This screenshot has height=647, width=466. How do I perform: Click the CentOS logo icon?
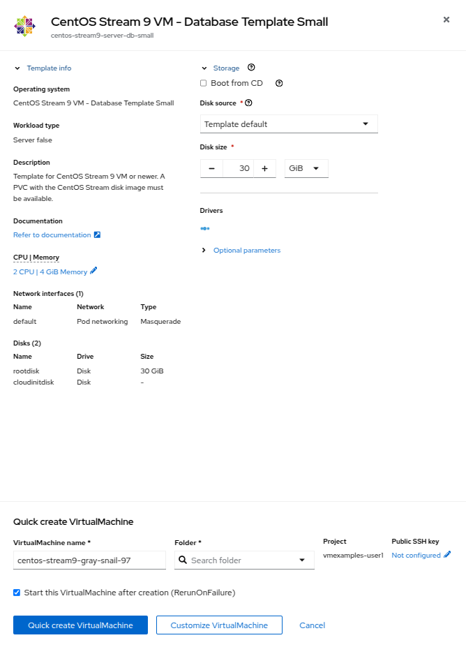click(x=24, y=26)
